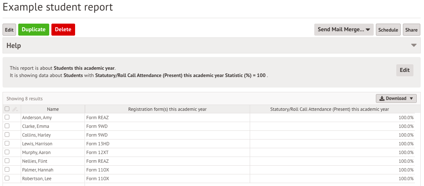The image size is (424, 186).
Task: Click the pencil bulk-edit icon in table header
Action: pos(15,109)
